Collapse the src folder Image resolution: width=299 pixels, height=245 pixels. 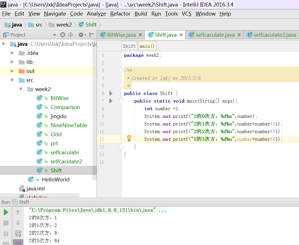[12, 80]
